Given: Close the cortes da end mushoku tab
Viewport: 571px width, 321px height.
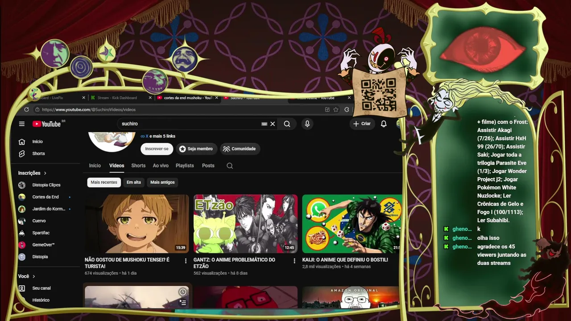Looking at the screenshot, I should pos(217,98).
